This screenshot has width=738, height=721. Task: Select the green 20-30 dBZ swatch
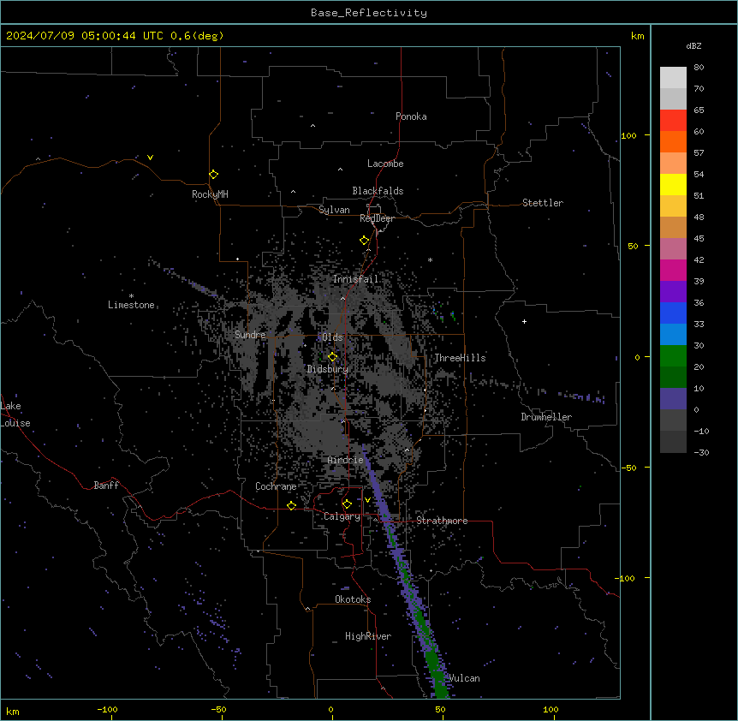(673, 356)
